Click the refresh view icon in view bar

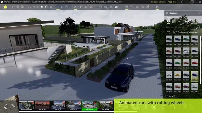[163, 107]
